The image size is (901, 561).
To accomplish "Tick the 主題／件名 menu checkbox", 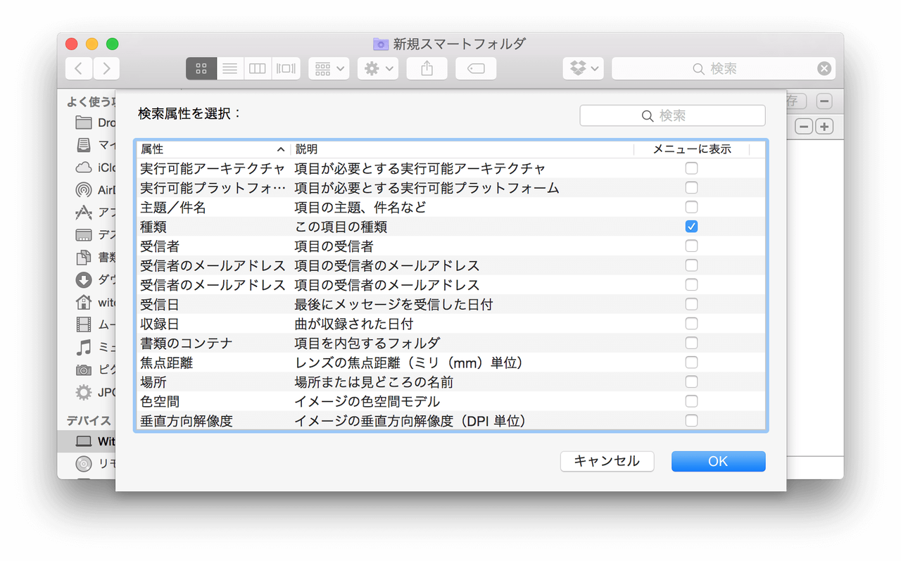I will 691,207.
